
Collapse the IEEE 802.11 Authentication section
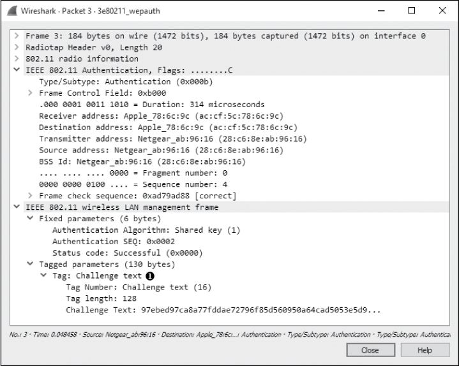17,70
